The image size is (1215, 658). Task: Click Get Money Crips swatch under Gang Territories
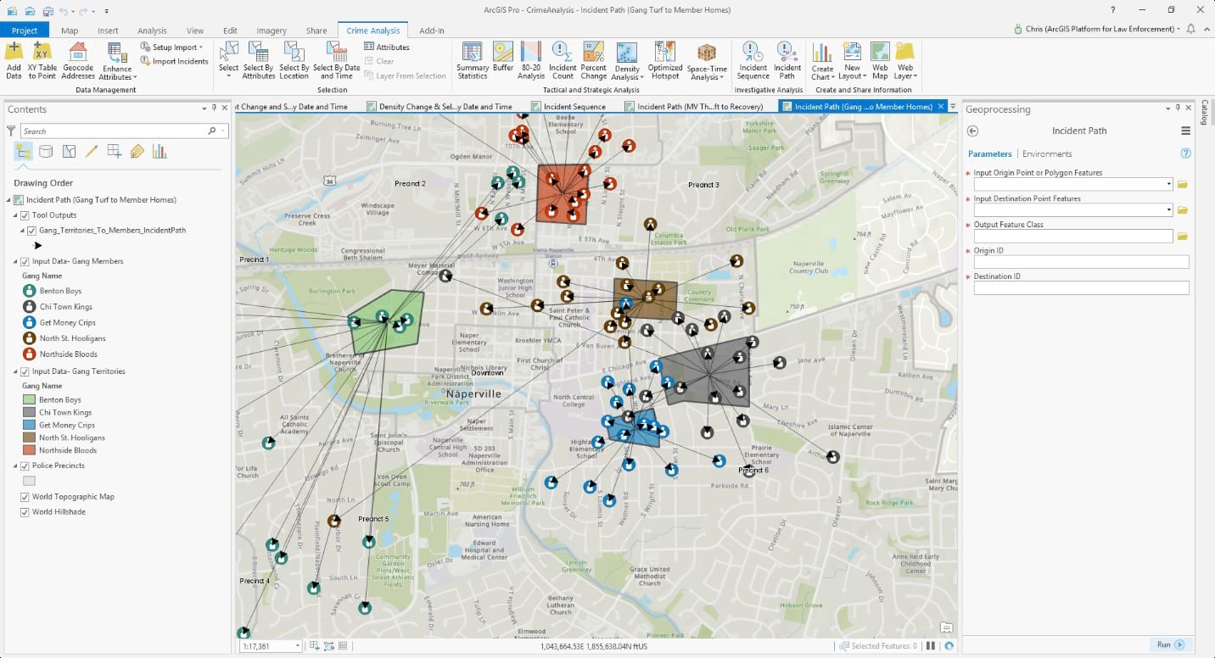pyautogui.click(x=29, y=425)
